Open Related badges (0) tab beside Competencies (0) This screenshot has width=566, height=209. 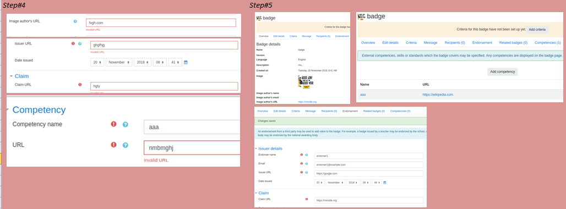pyautogui.click(x=374, y=111)
